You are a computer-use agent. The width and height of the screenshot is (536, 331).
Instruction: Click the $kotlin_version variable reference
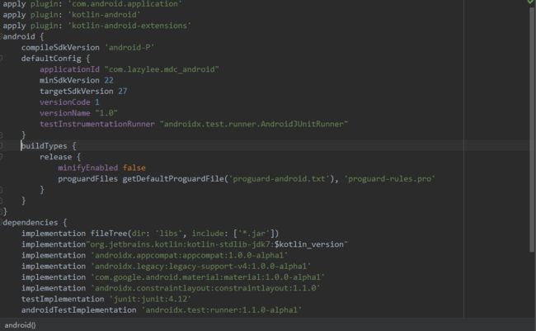point(309,244)
